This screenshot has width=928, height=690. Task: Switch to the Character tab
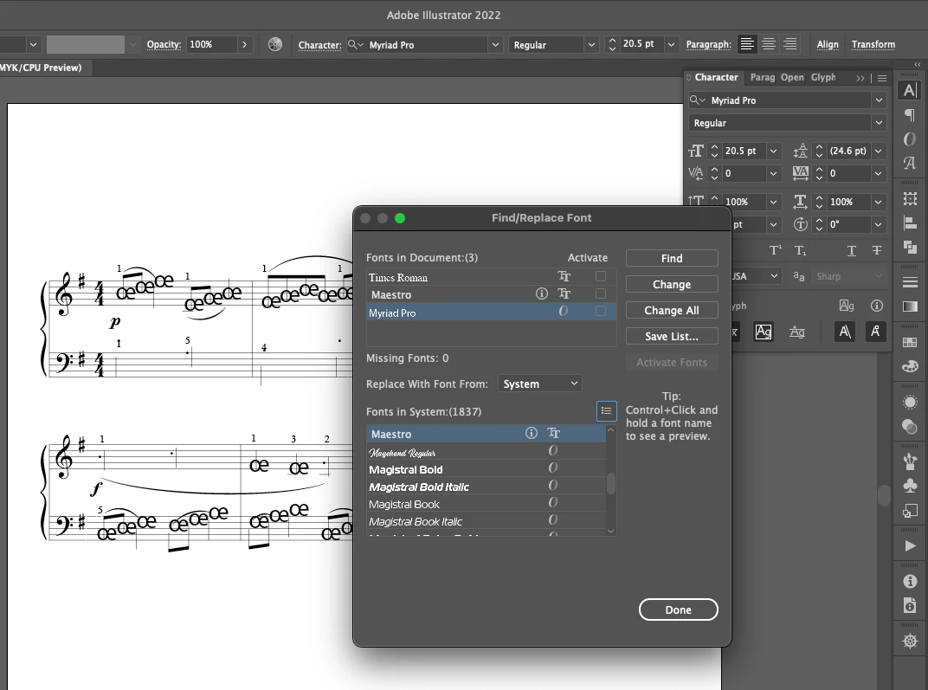[716, 78]
